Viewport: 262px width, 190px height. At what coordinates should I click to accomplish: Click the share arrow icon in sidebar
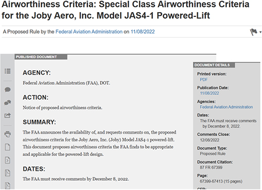[x=7, y=115]
